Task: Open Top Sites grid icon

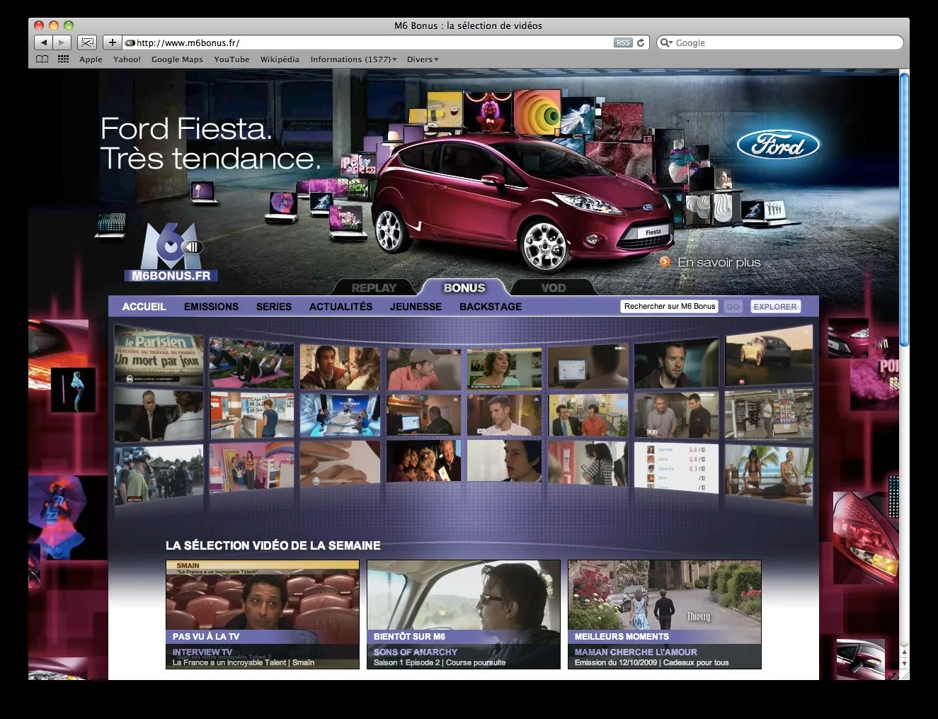Action: [63, 60]
